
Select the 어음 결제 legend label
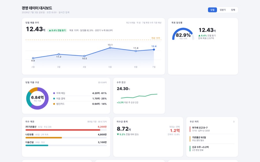[x=61, y=99]
